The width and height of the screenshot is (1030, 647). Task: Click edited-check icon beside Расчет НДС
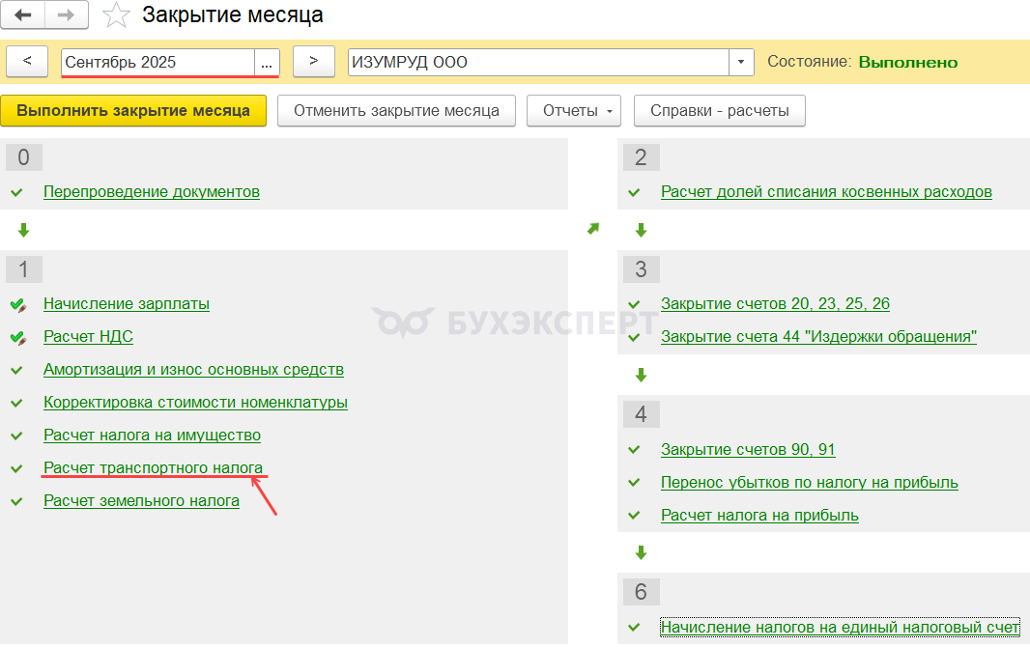18,337
